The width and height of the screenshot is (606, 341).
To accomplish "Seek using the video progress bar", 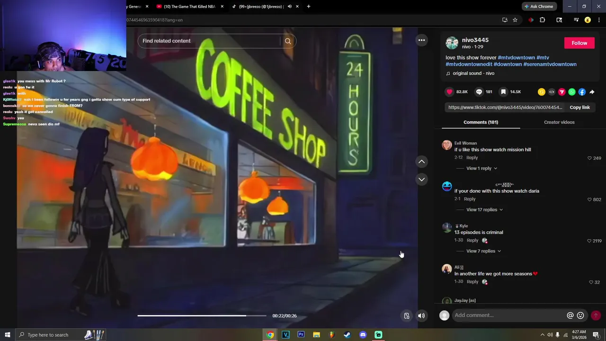I will 202,315.
